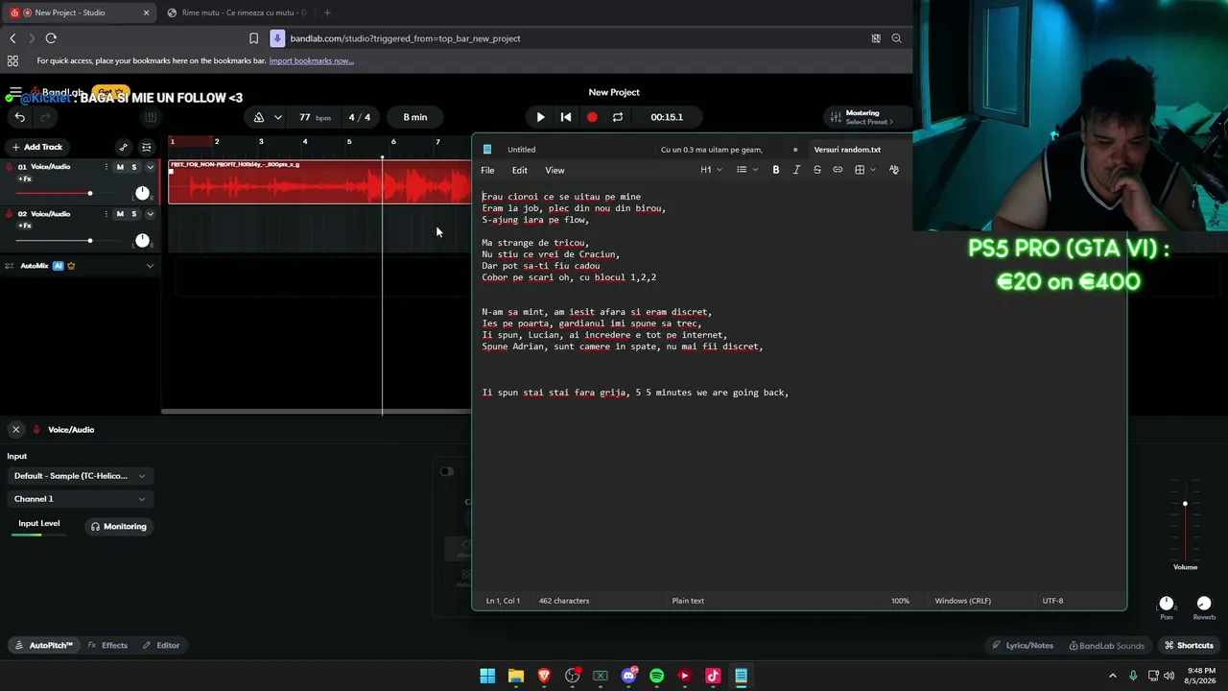Open the metronome options dropdown arrow

coord(277,117)
